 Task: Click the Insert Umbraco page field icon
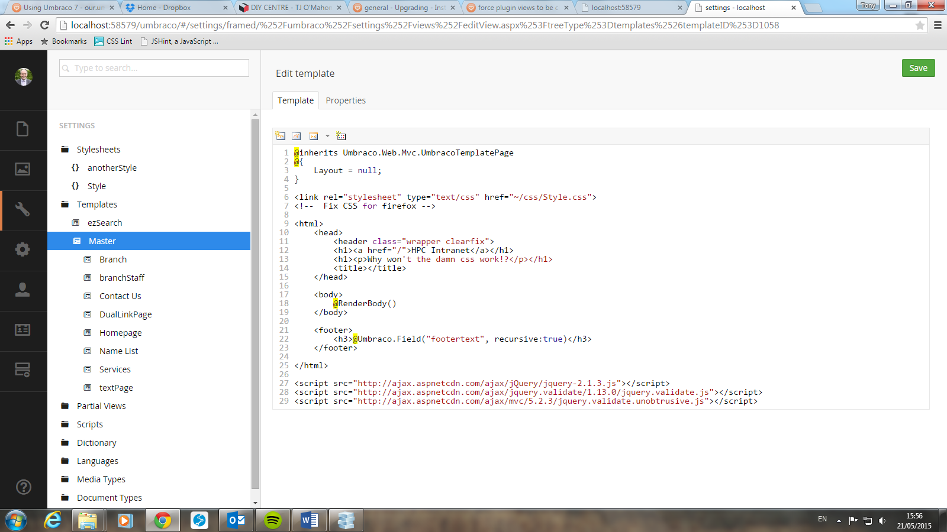pos(281,136)
